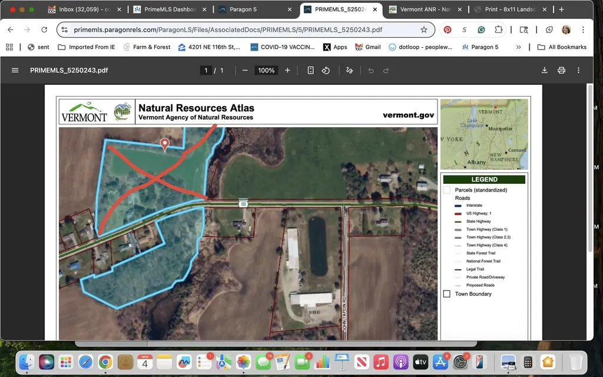Open Apple Music from the Dock
The image size is (603, 377).
click(x=381, y=362)
